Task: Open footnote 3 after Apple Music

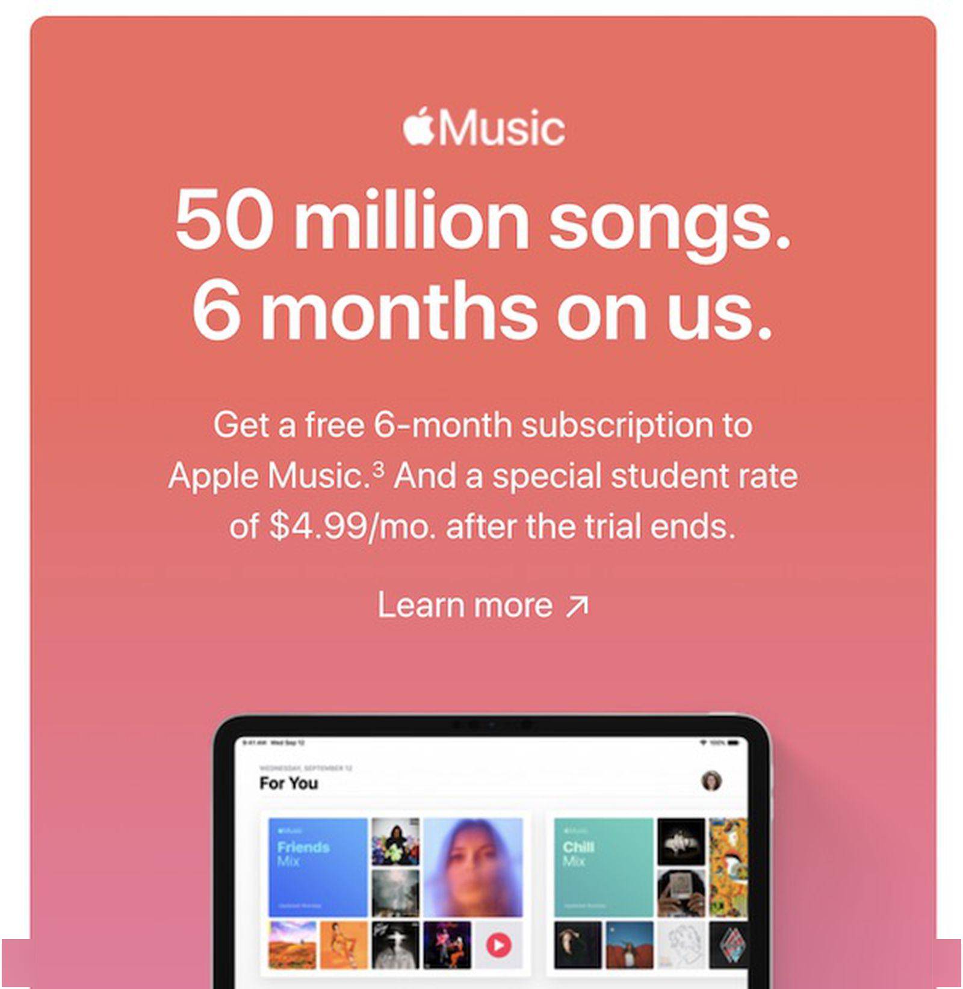Action: pos(378,468)
